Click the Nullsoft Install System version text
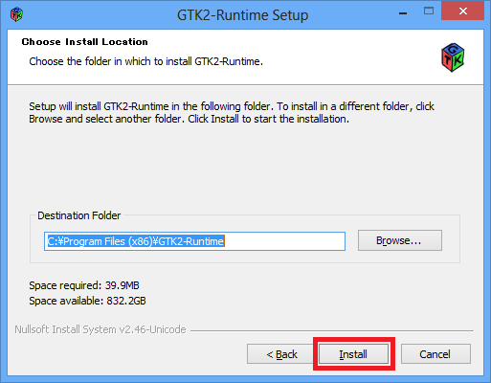 tap(100, 329)
